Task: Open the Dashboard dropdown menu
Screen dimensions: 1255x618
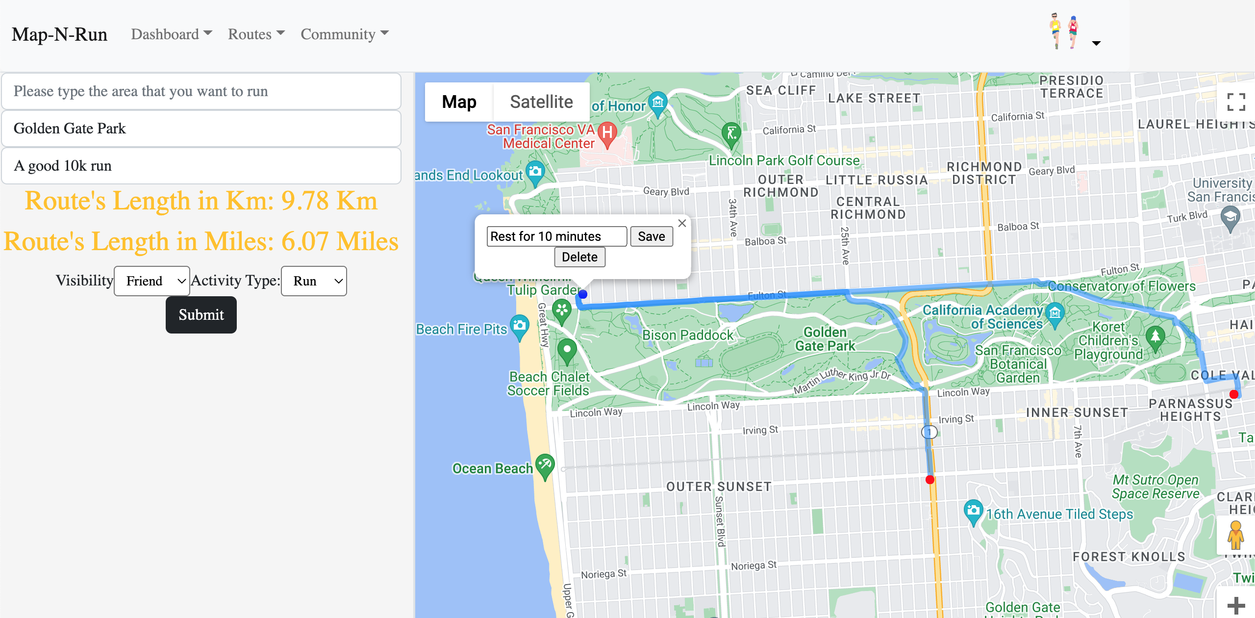Action: 171,34
